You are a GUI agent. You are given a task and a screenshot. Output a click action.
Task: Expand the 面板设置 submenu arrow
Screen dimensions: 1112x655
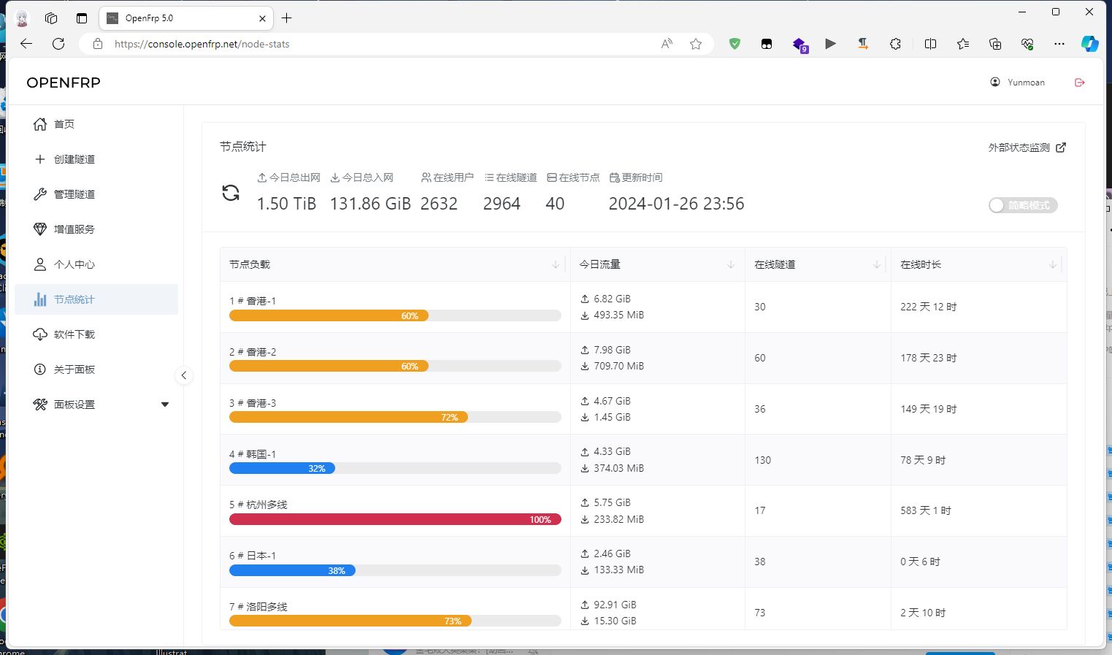(x=165, y=405)
